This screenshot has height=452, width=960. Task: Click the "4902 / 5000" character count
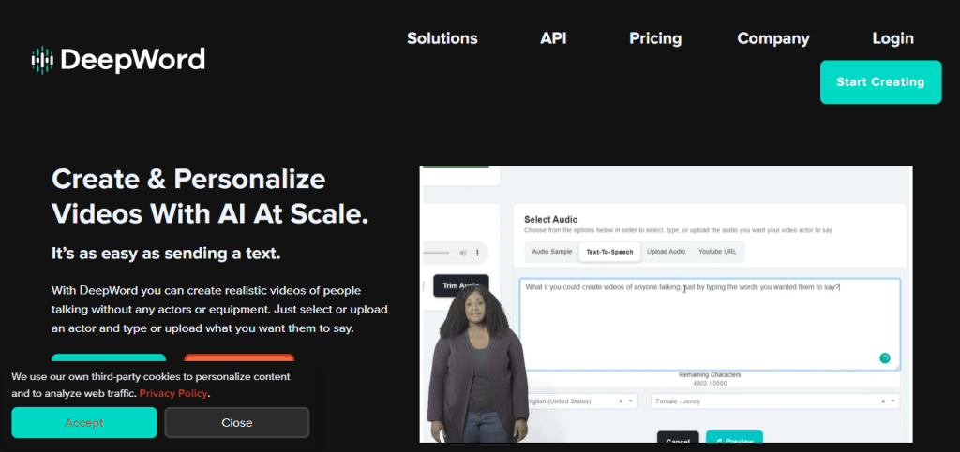710,383
